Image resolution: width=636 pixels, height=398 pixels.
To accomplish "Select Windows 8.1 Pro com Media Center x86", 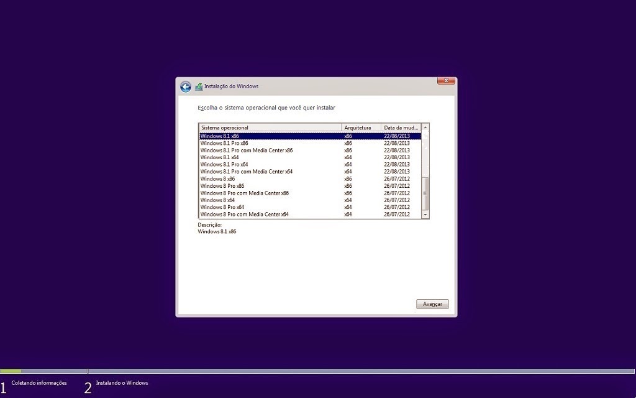I will tap(311, 150).
